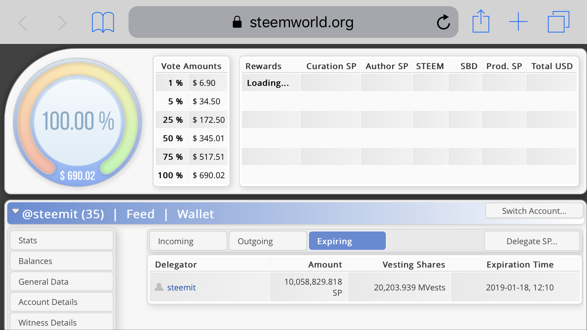Open the Witness Details section
Viewport: 587px width, 330px height.
pyautogui.click(x=62, y=323)
